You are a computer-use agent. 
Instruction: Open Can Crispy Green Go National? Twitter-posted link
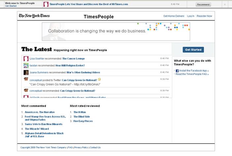pos(79,80)
